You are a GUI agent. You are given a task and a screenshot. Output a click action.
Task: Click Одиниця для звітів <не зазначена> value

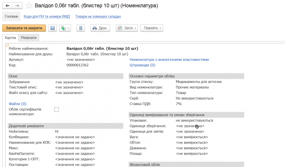click(x=190, y=131)
